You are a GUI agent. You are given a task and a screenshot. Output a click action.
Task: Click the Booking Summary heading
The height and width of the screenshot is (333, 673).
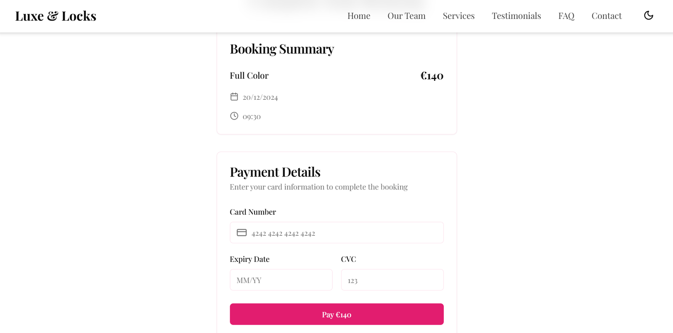(282, 49)
